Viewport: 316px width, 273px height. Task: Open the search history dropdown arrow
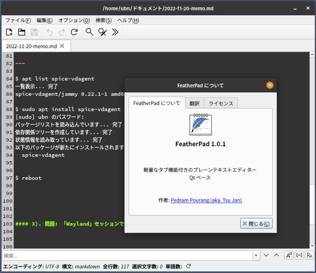point(256,256)
